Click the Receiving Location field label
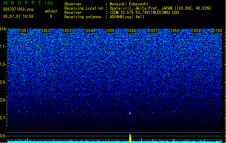 84,8
